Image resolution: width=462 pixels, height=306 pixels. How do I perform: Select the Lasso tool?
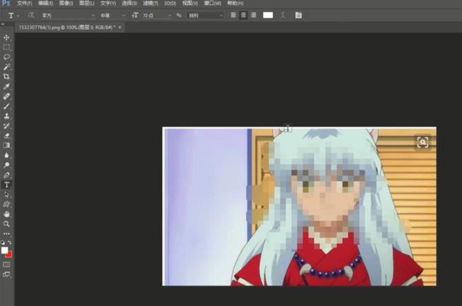6,57
